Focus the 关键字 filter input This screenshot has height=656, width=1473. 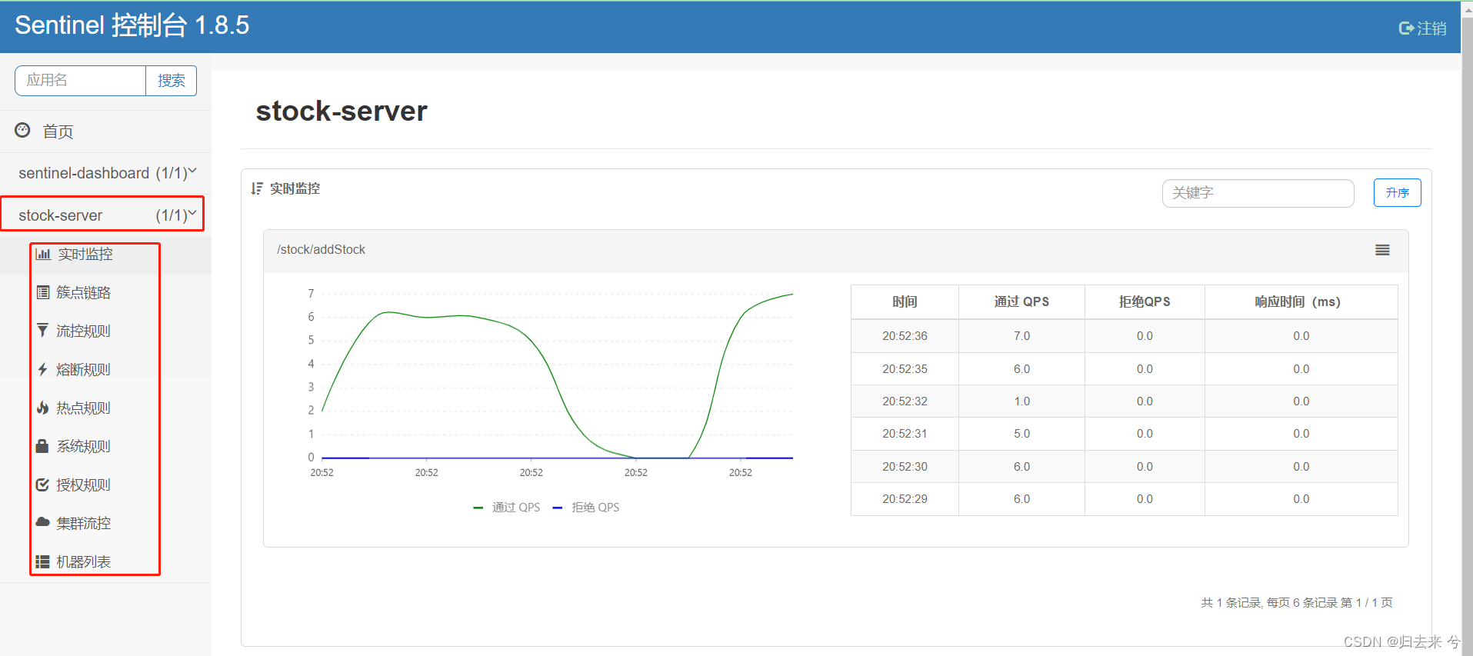coord(1258,193)
